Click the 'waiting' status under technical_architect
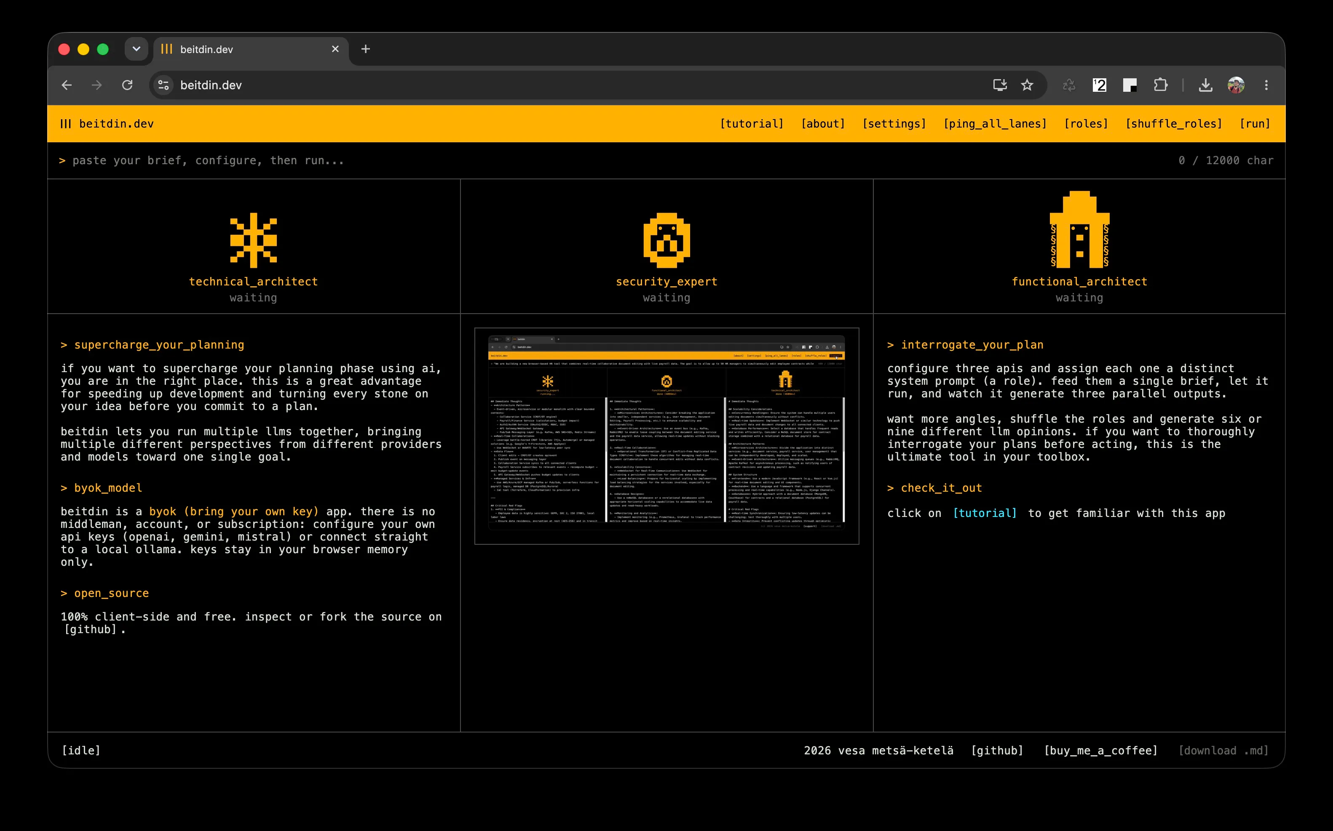 point(254,298)
